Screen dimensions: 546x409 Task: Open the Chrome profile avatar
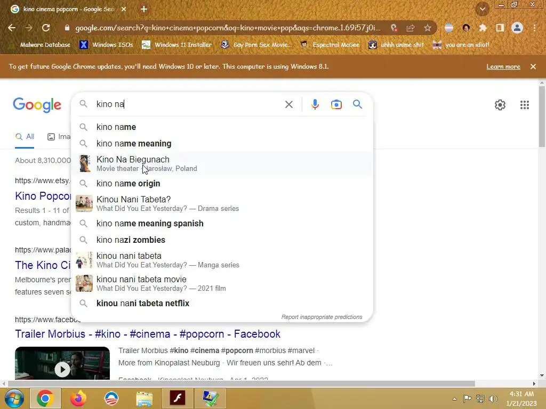(x=517, y=28)
